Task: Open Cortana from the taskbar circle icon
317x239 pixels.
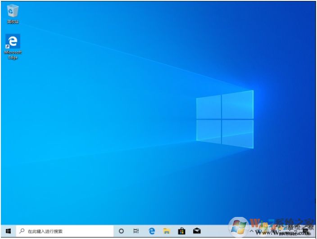Action: [x=121, y=231]
